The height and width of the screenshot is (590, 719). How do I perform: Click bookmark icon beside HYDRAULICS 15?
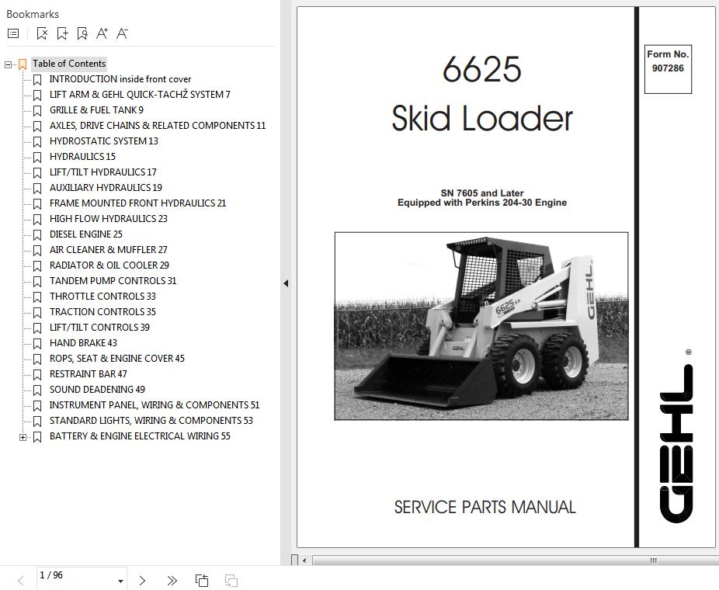point(37,158)
